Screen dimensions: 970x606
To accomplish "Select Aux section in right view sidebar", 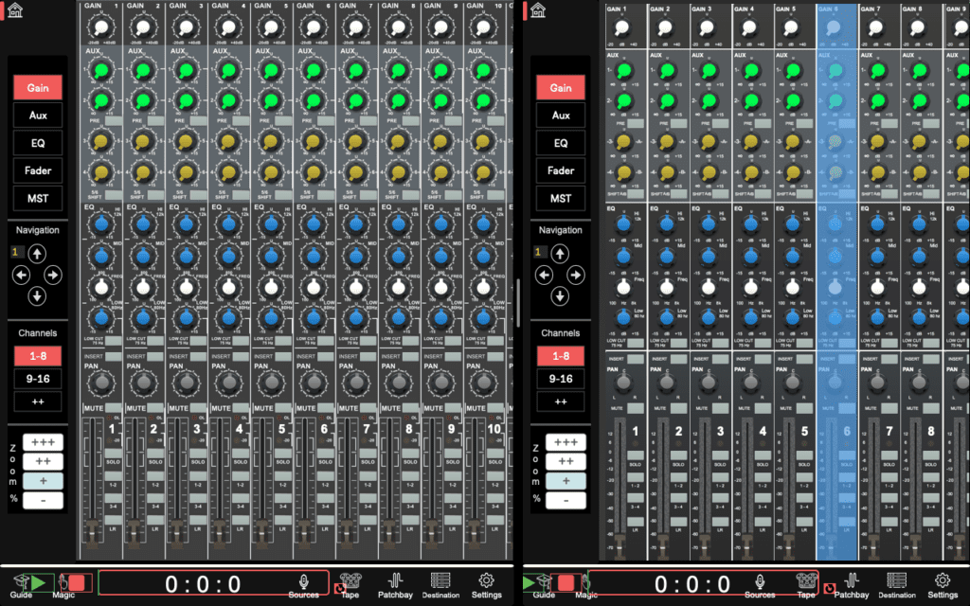I will [x=561, y=115].
